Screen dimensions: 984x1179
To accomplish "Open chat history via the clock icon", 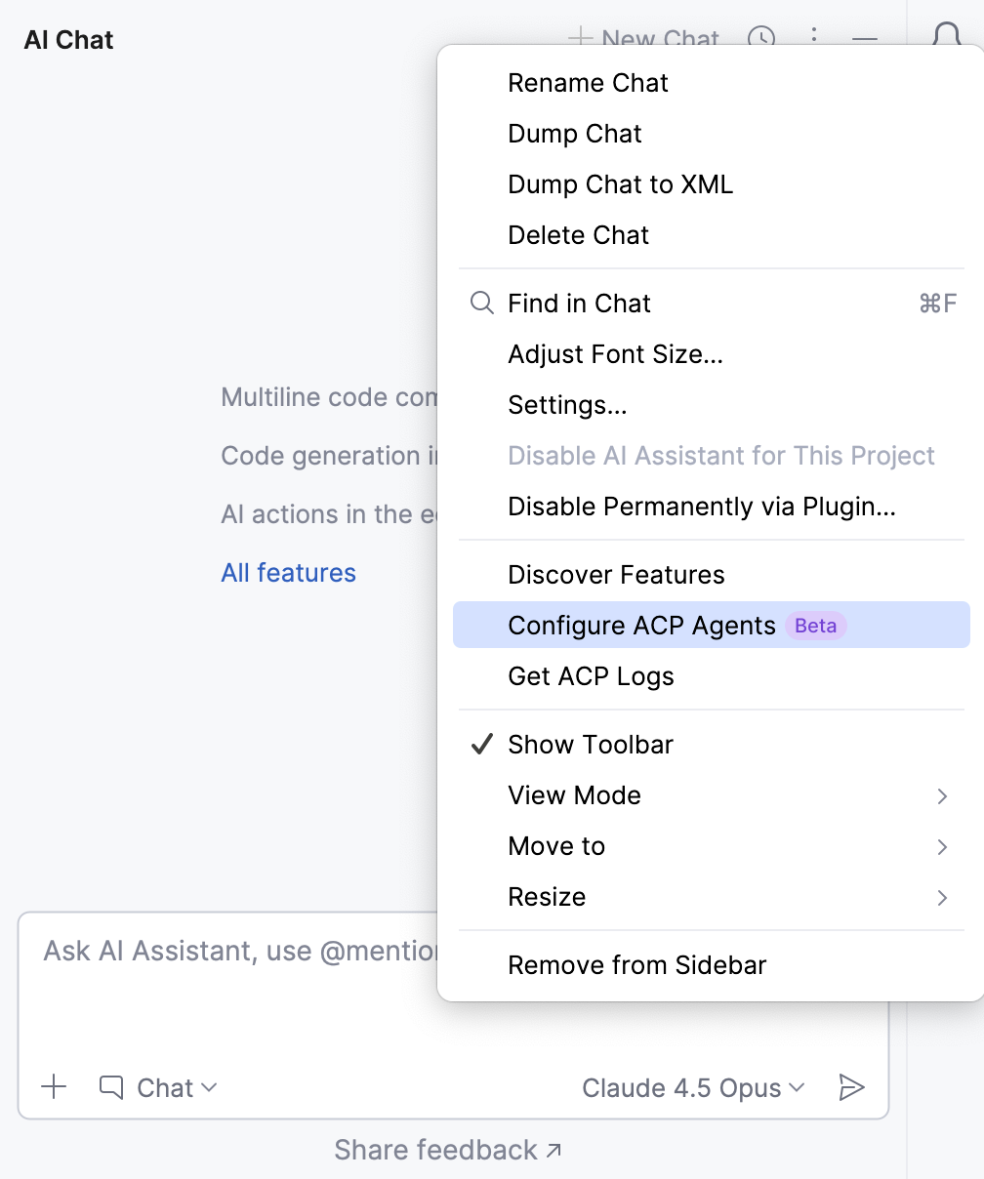I will click(761, 39).
